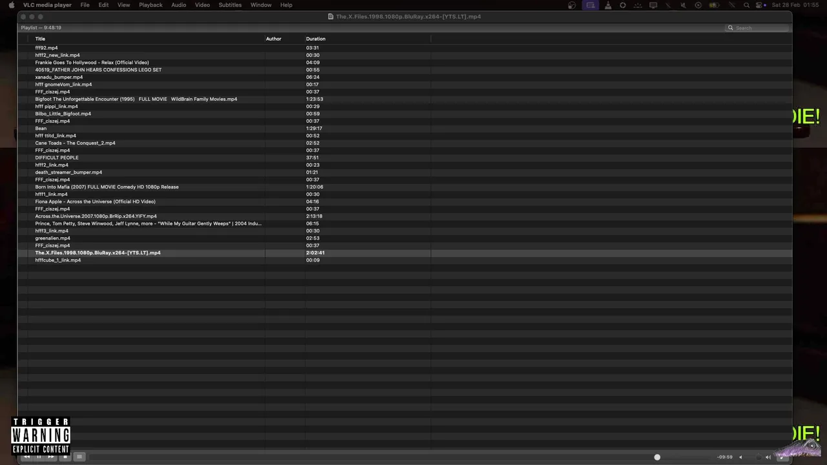Select 40519_FATHER JOHN HEARS CONFESSIONS LEGO SET
The image size is (827, 465).
98,70
